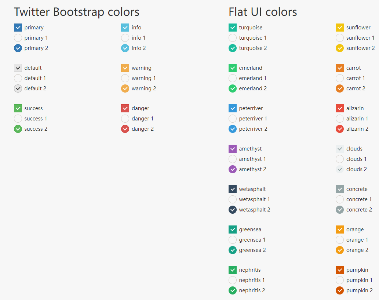Toggle the gray concrete checkbox
The height and width of the screenshot is (300, 379).
(340, 189)
